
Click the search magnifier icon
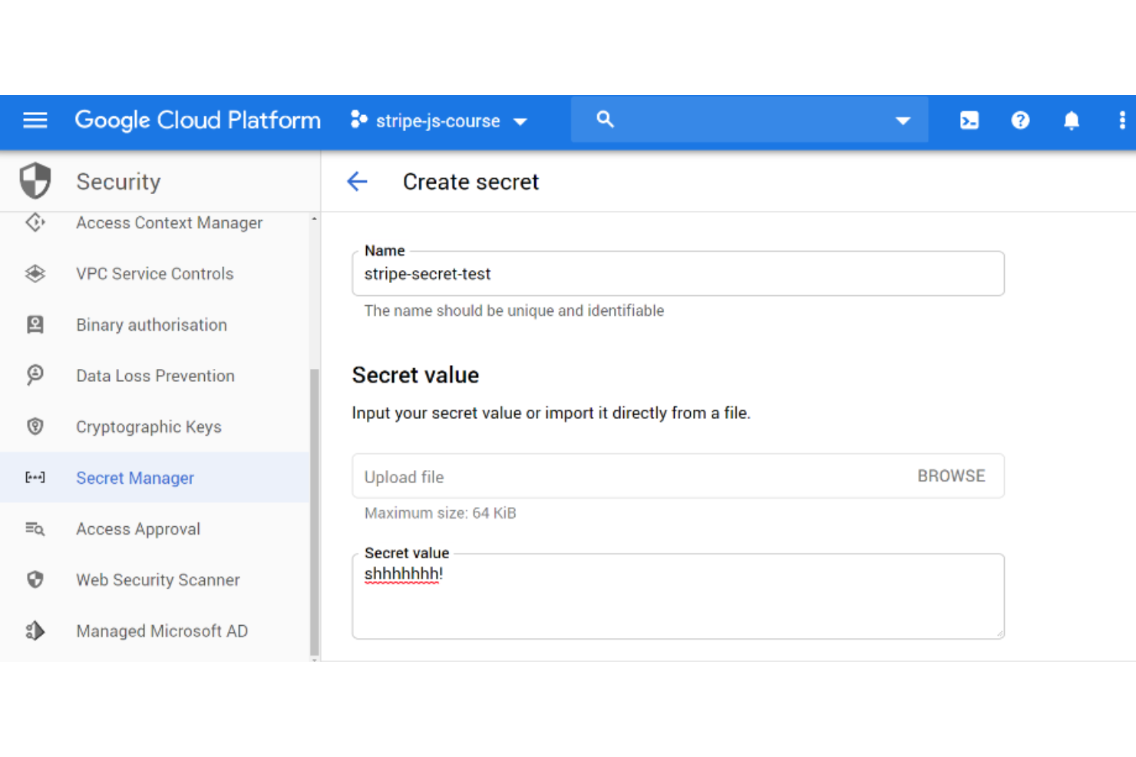click(605, 120)
